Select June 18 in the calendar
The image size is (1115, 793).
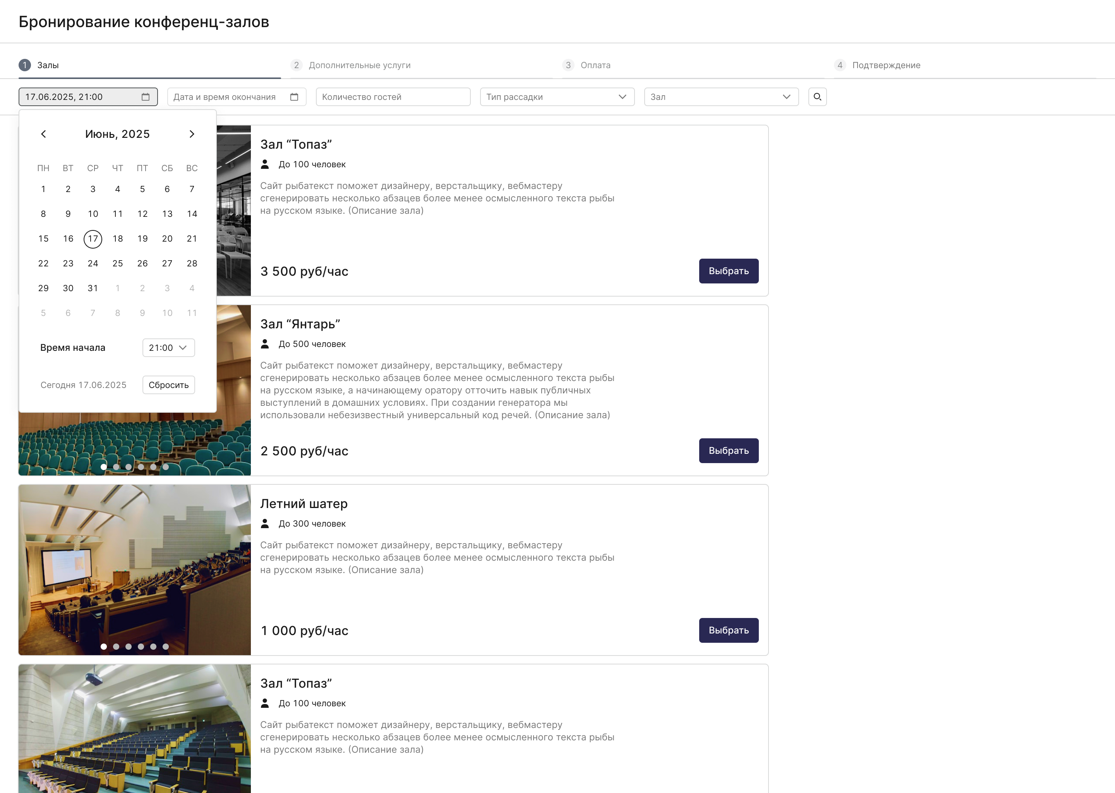[118, 239]
